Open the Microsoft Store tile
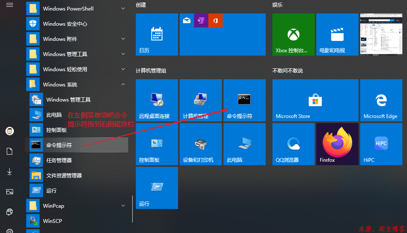Image resolution: width=407 pixels, height=233 pixels. (x=315, y=100)
